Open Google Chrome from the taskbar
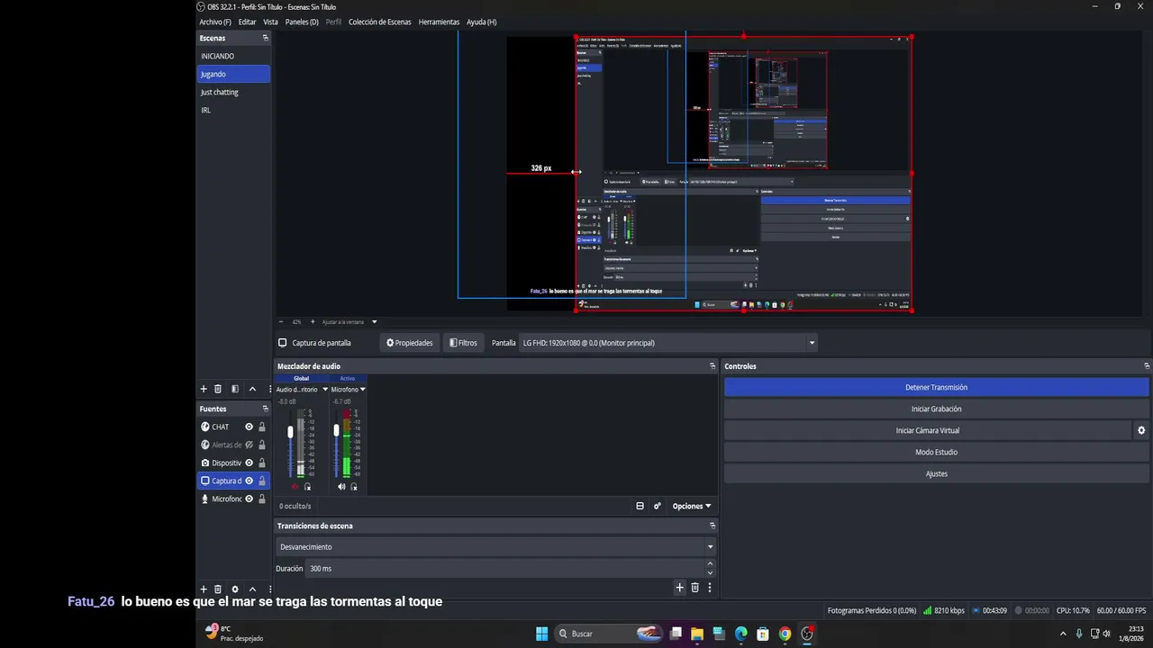The image size is (1153, 648). point(785,634)
